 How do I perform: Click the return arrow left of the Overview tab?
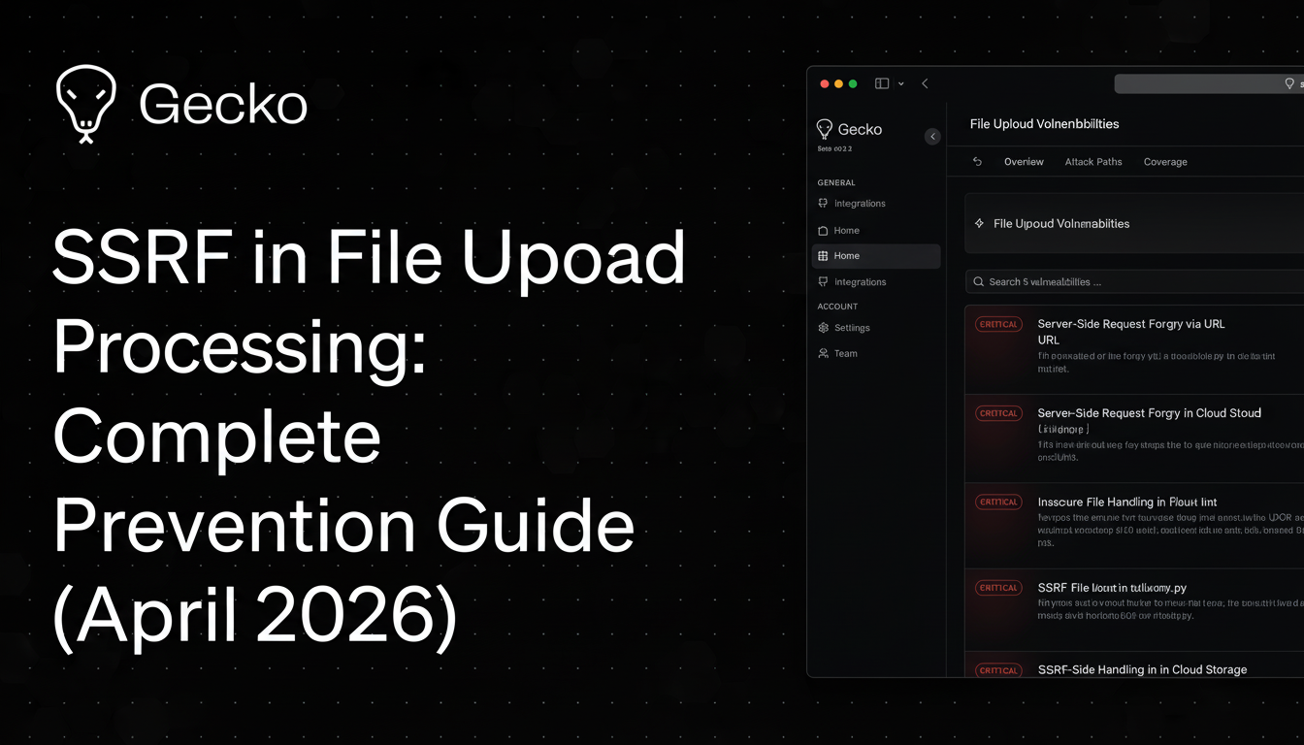point(977,162)
